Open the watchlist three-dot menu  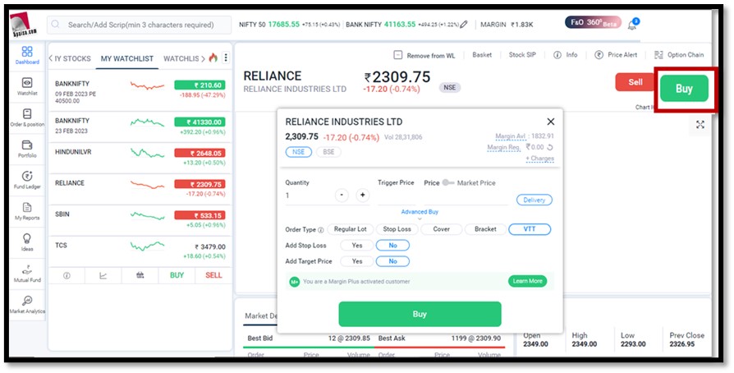click(x=226, y=58)
